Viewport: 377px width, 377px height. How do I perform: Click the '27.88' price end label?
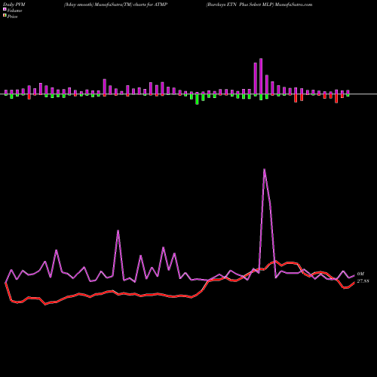tap(363, 281)
